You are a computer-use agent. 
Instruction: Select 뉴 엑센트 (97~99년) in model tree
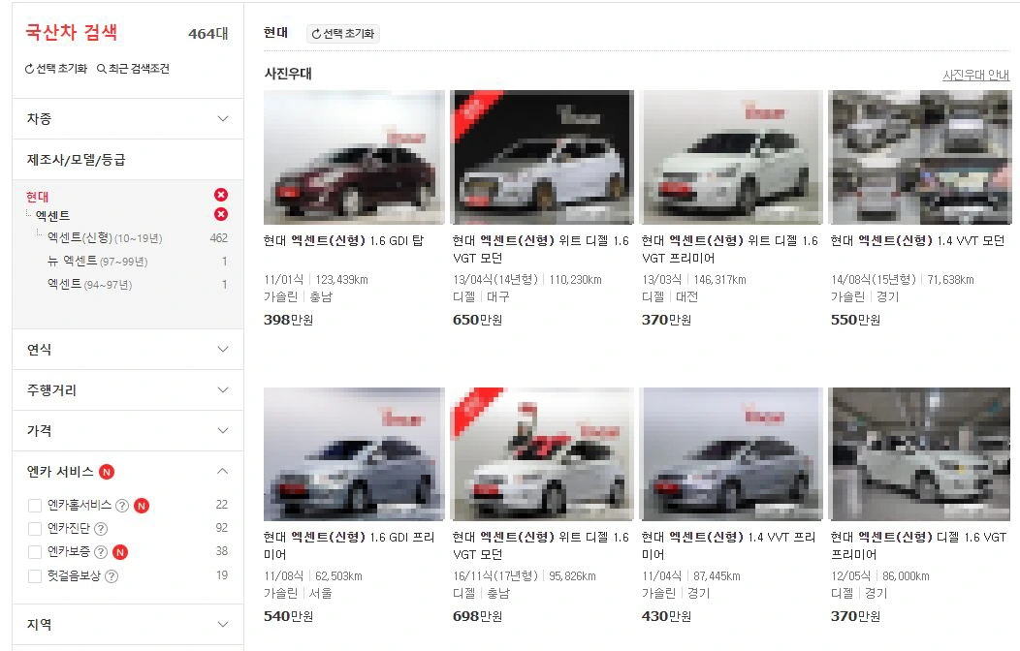(x=98, y=262)
